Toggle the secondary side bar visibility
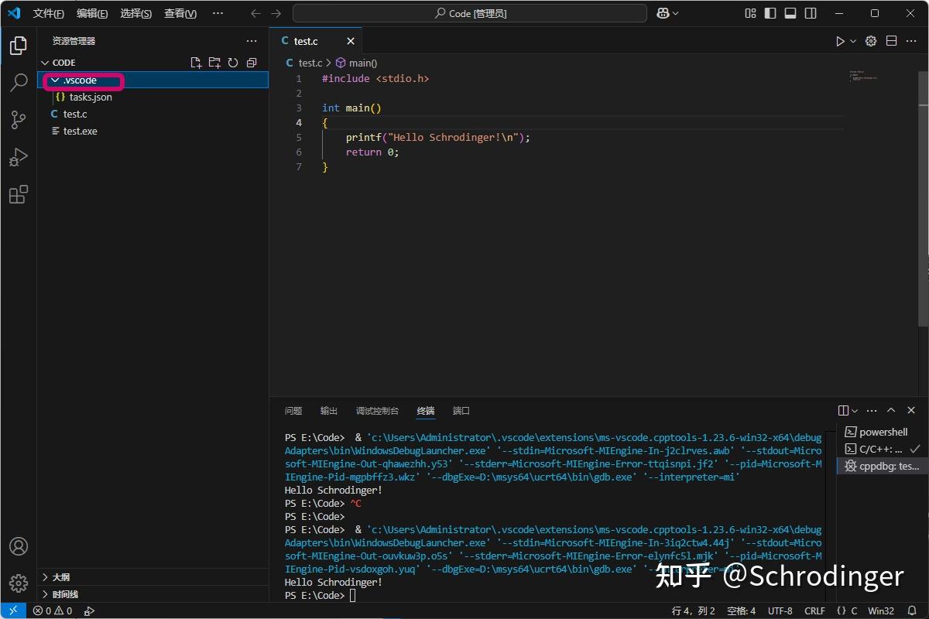Viewport: 929px width, 619px height. pos(811,13)
